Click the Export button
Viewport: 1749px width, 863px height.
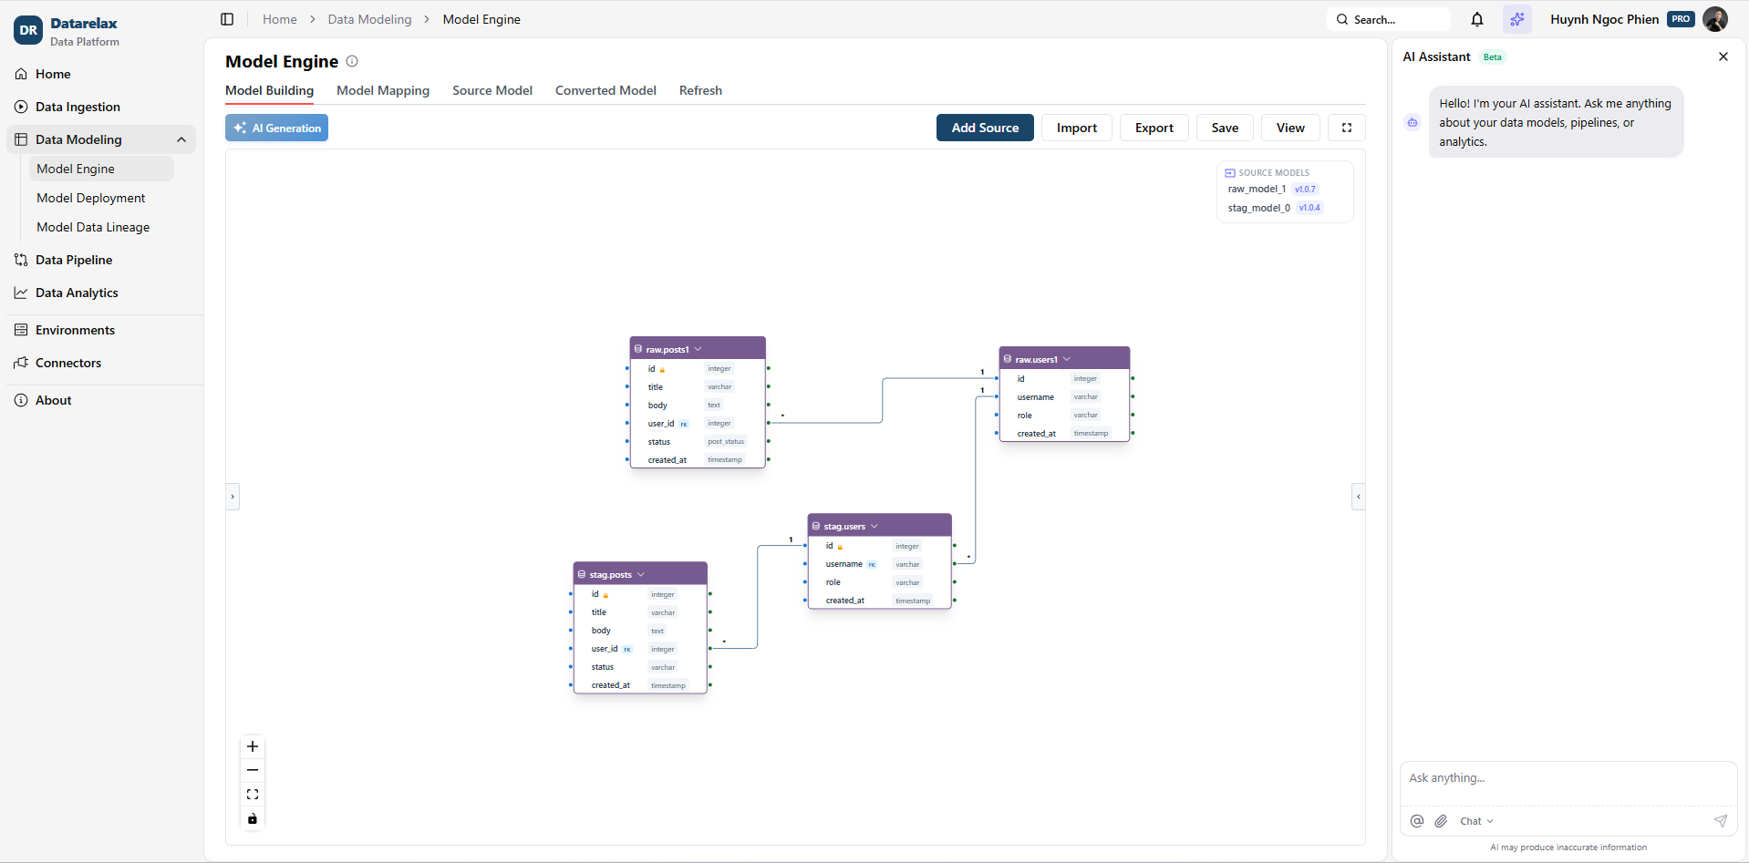coord(1153,128)
